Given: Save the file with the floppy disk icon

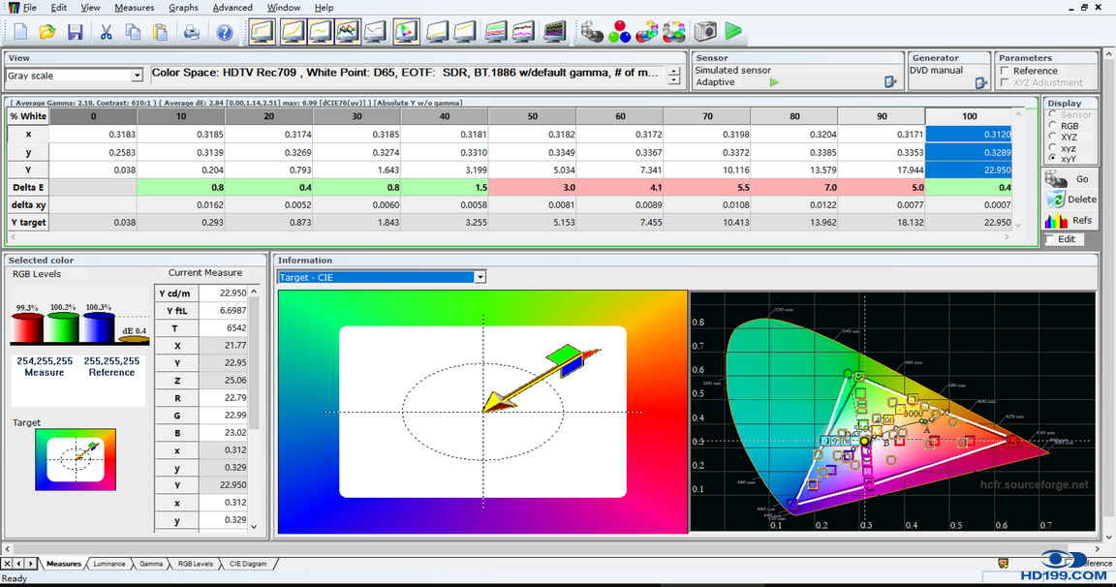Looking at the screenshot, I should point(75,31).
